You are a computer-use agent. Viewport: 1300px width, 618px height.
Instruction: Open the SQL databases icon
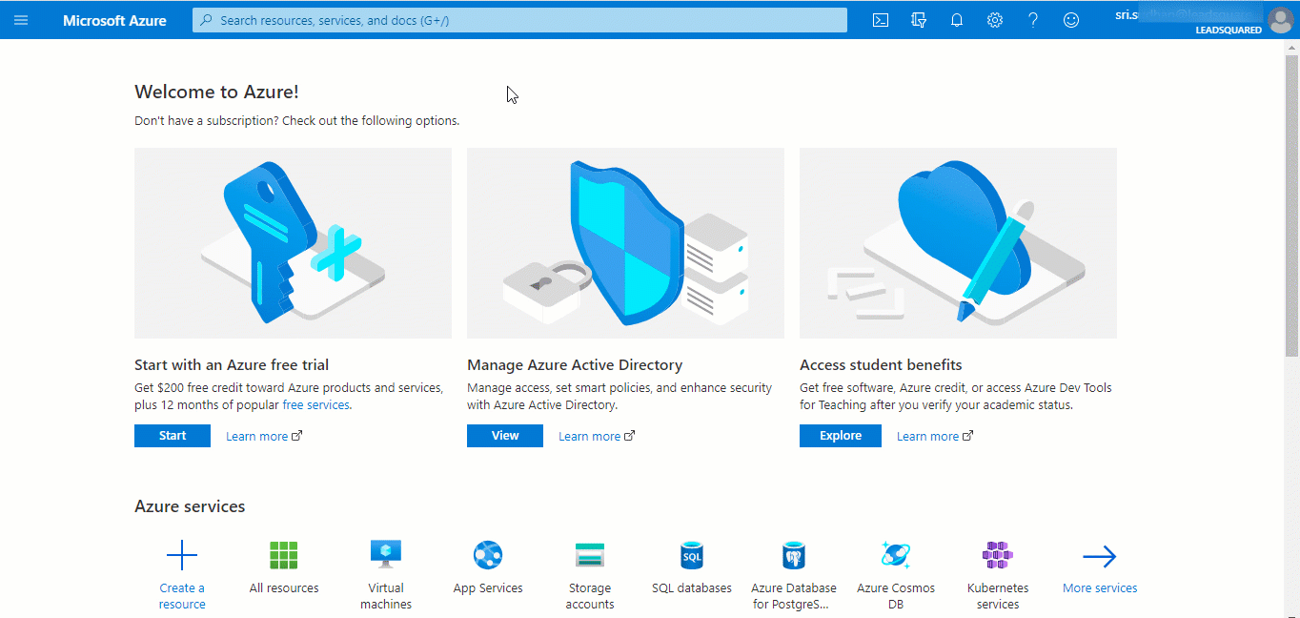(x=692, y=554)
